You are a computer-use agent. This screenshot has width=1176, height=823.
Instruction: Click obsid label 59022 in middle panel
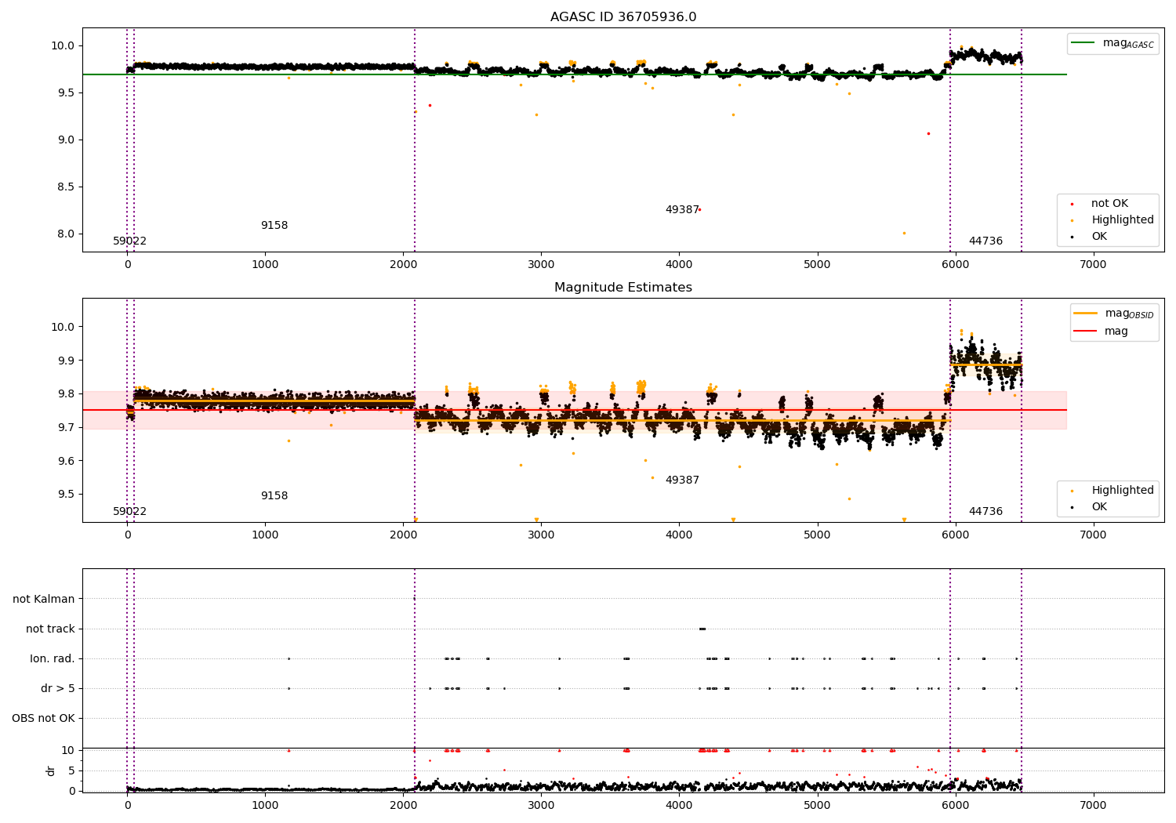click(129, 512)
